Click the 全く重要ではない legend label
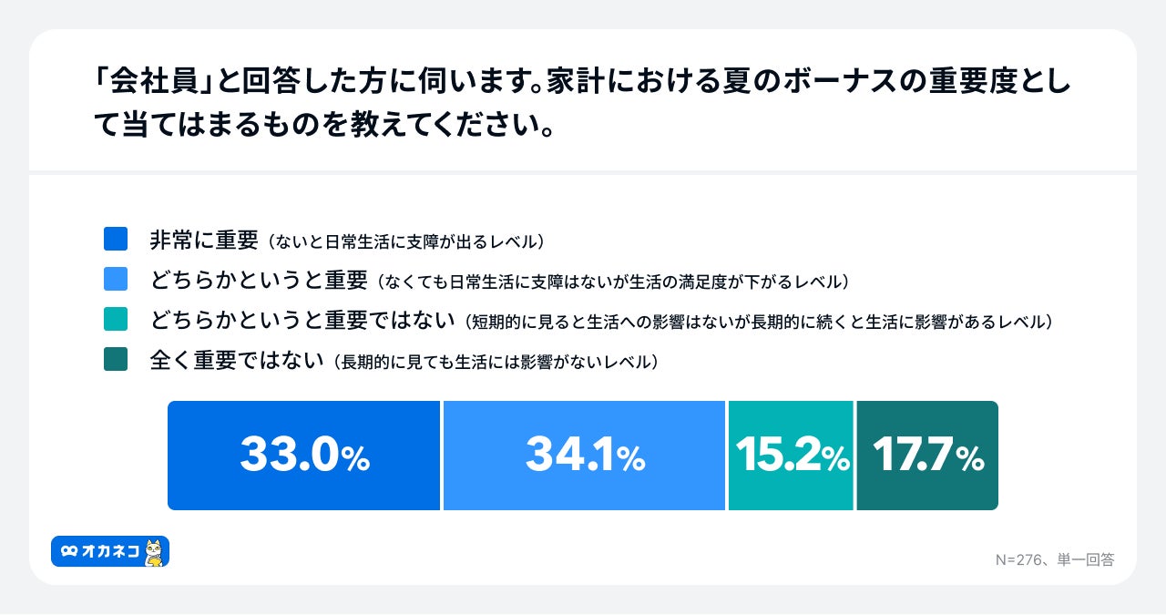 (x=237, y=360)
